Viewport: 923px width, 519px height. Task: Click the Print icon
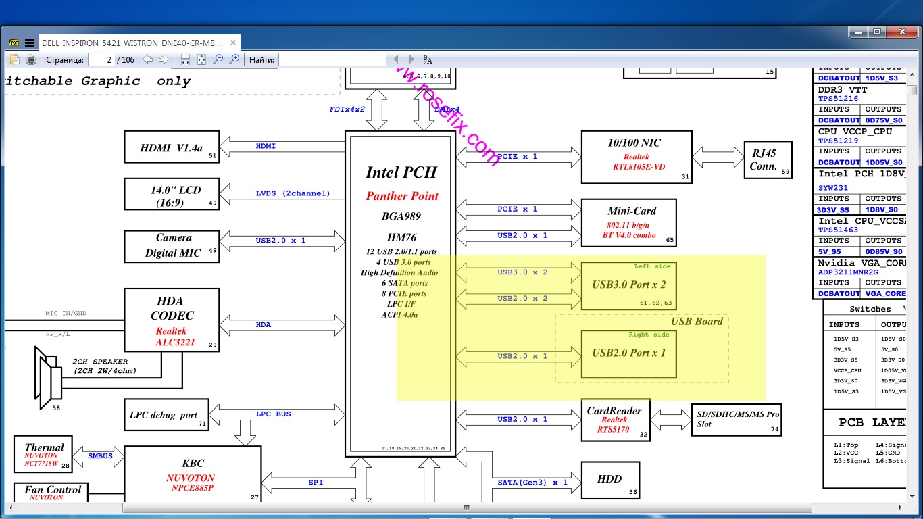pyautogui.click(x=31, y=59)
